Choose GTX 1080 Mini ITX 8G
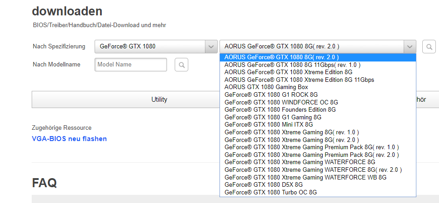The image size is (439, 203). [318, 124]
